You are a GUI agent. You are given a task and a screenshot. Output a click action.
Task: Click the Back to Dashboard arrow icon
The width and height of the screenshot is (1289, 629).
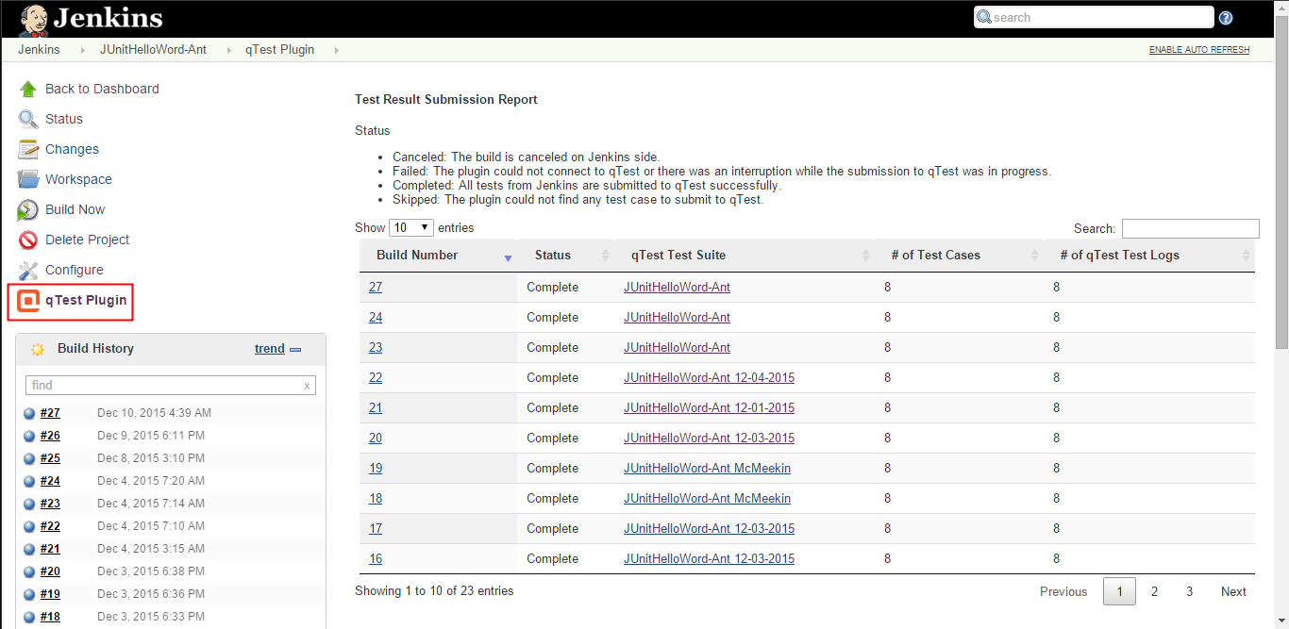(x=27, y=90)
